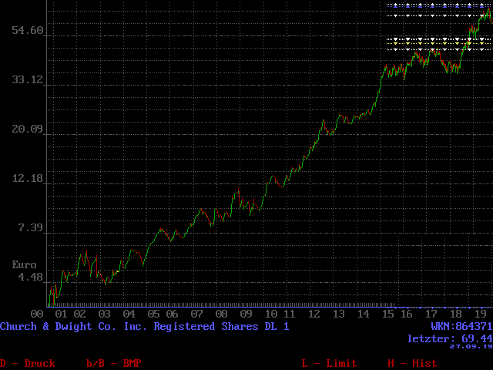Click year 10 on the time axis
The width and height of the screenshot is (493, 370).
(x=270, y=314)
